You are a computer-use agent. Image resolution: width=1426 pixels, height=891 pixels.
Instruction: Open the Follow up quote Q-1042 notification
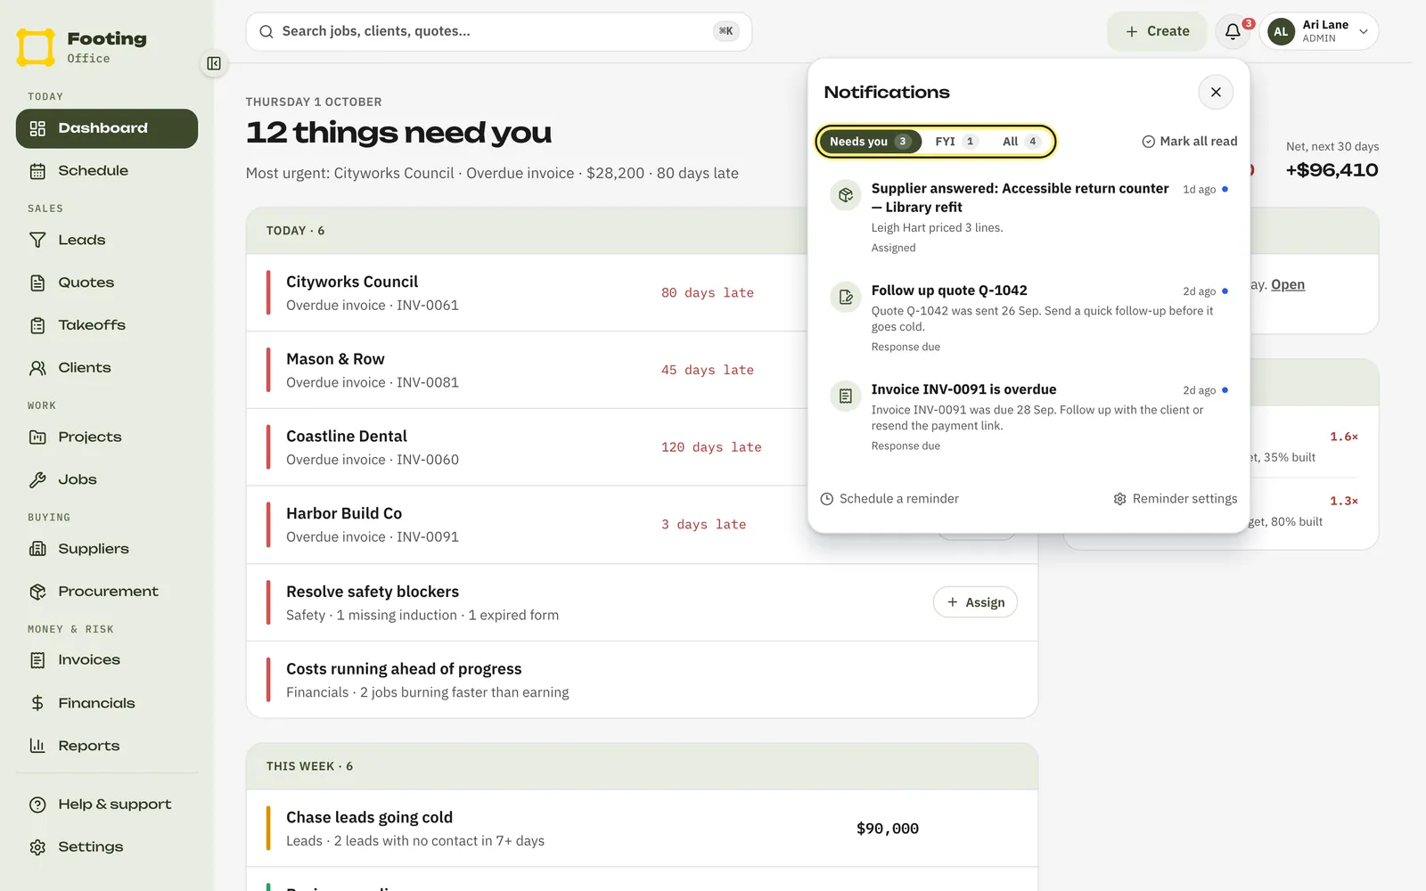[x=1029, y=318]
